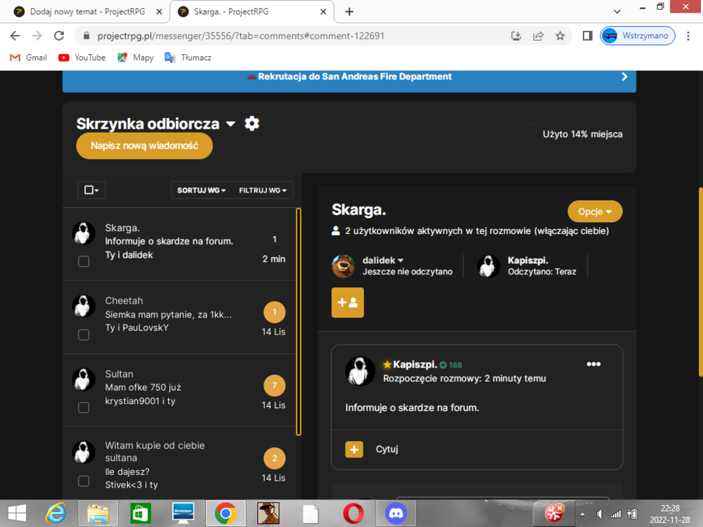The width and height of the screenshot is (703, 527).
Task: Expand the Skrzynka odbiorcza folder dropdown
Action: 231,124
